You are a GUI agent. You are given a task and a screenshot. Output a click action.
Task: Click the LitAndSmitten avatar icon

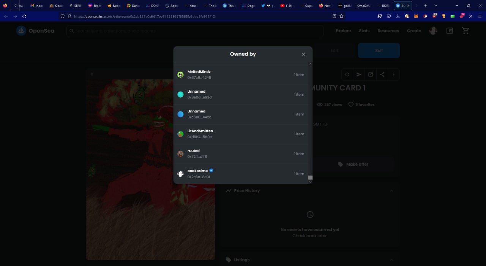tap(180, 134)
